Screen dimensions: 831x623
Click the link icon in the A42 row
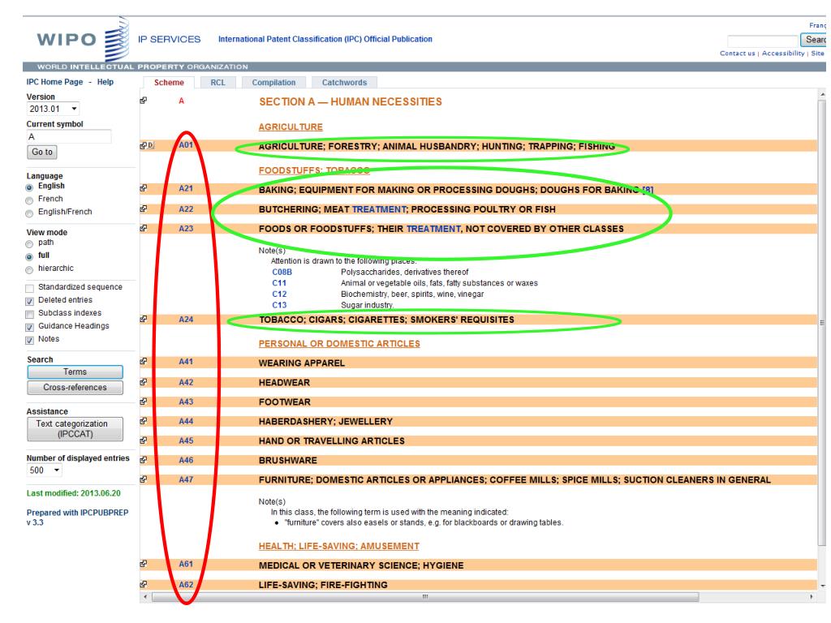(x=143, y=382)
